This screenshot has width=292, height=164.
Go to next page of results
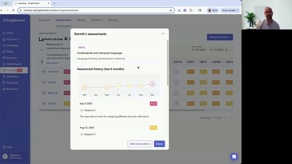pos(230,118)
